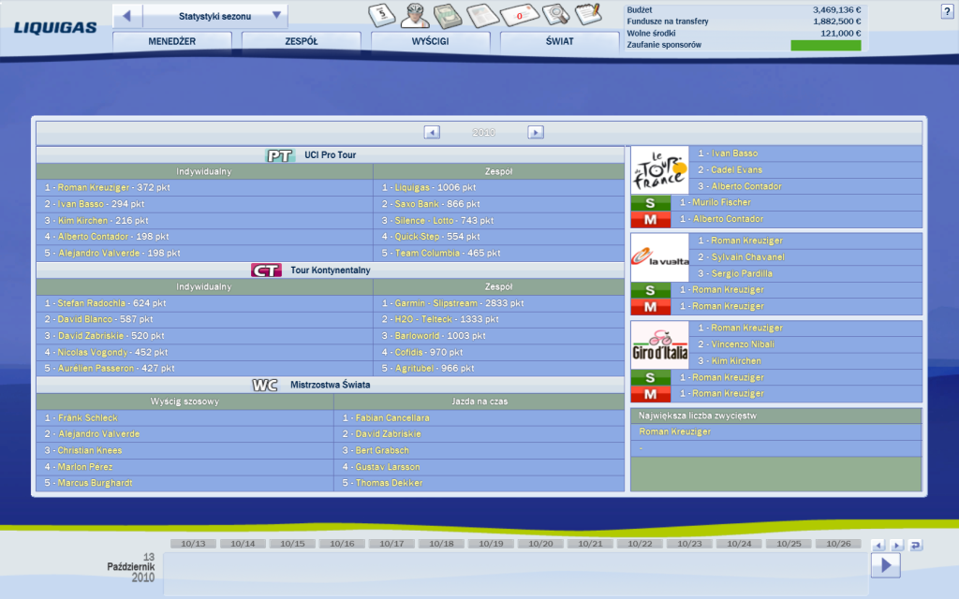Go to previous season with left year arrow
959x599 pixels.
[432, 132]
